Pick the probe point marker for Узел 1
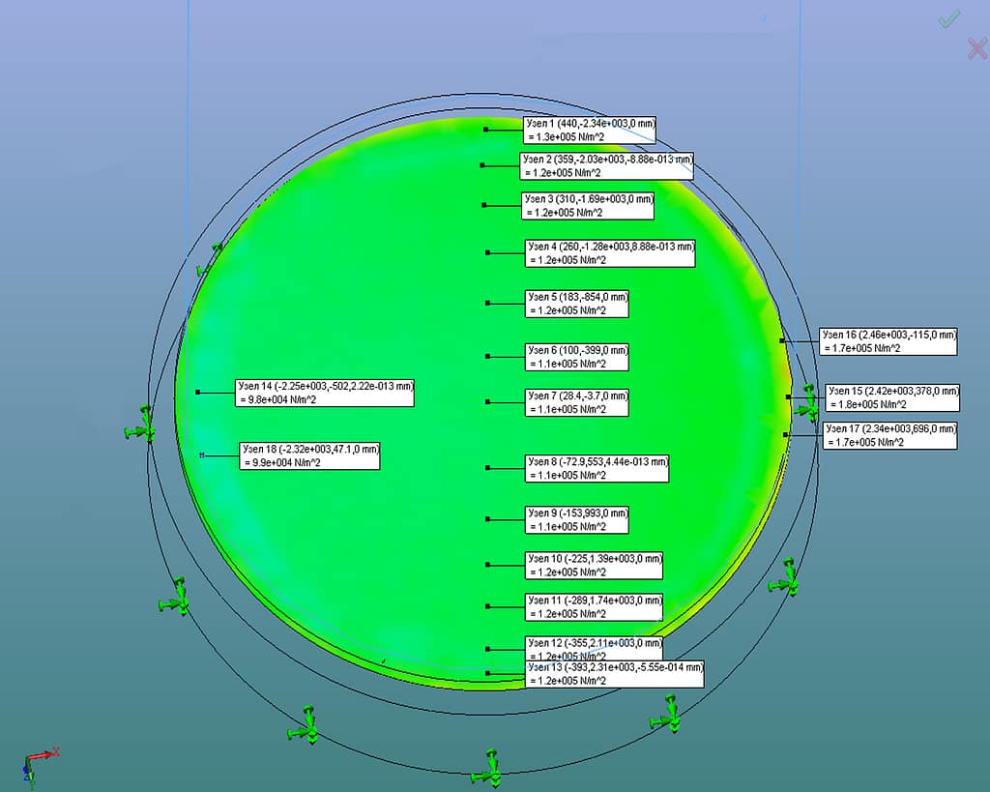990x792 pixels. [x=485, y=130]
